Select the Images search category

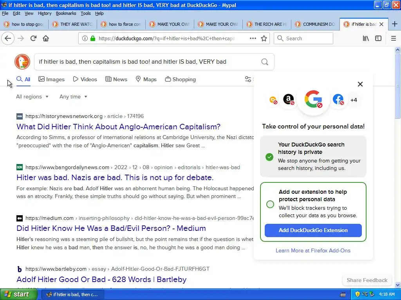pos(51,79)
